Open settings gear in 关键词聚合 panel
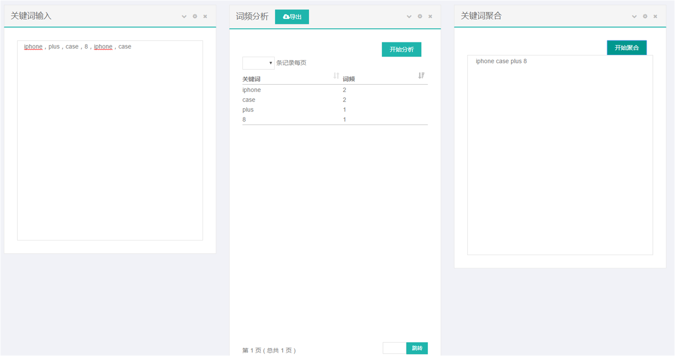Image resolution: width=675 pixels, height=356 pixels. 645,16
